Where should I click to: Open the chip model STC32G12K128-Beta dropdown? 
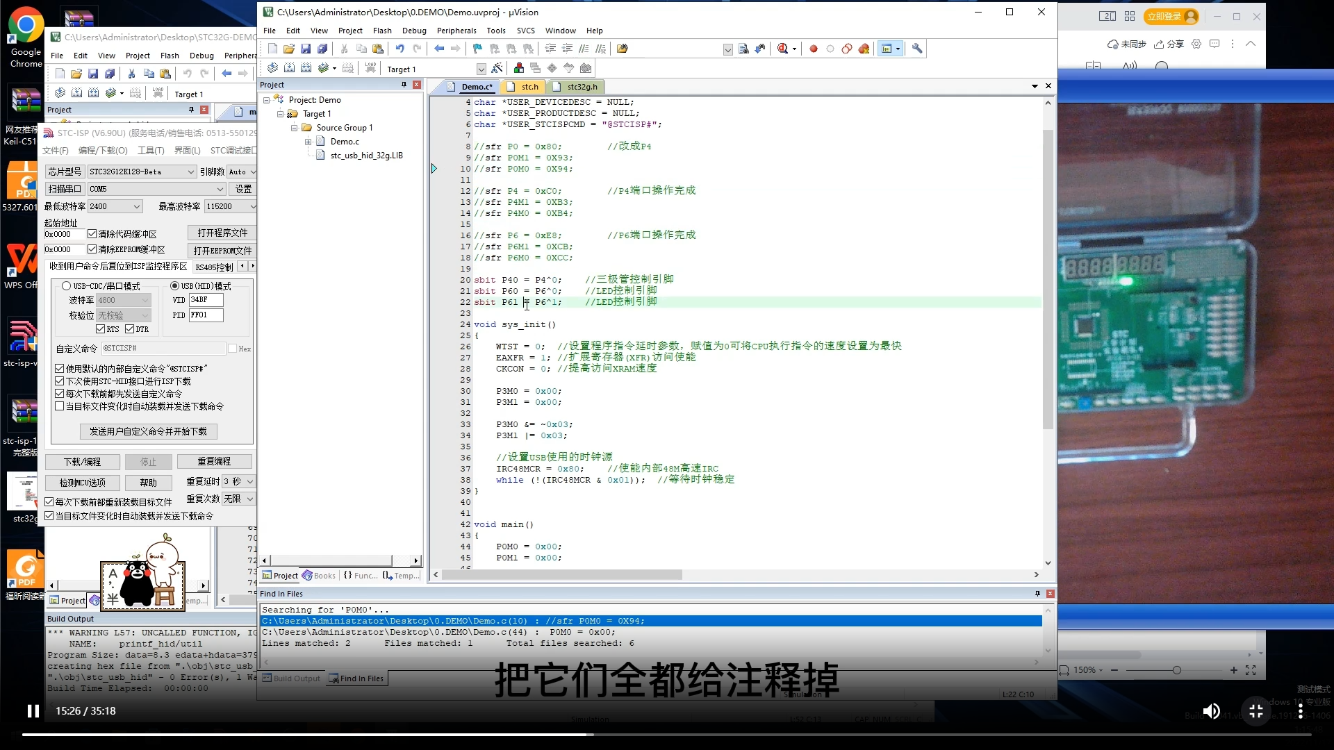click(x=191, y=172)
